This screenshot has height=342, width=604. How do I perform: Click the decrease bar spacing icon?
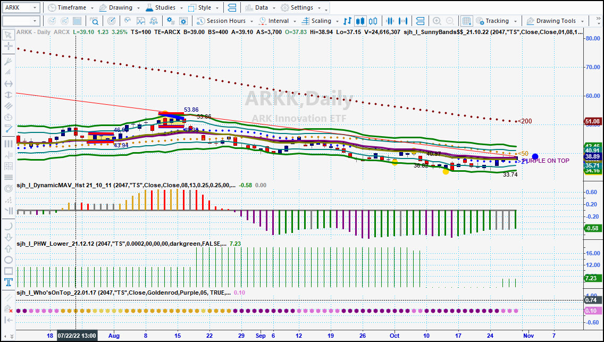390,21
